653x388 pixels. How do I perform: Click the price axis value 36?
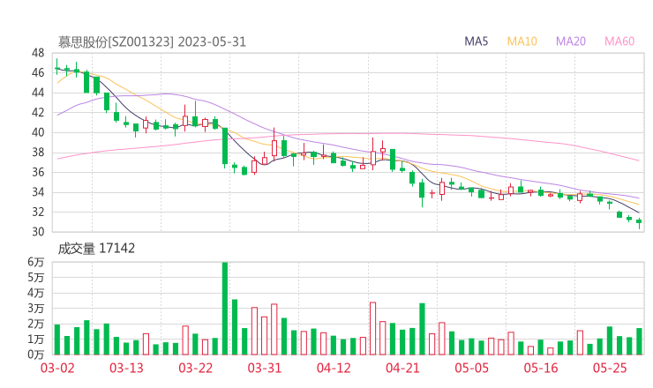[x=38, y=172]
